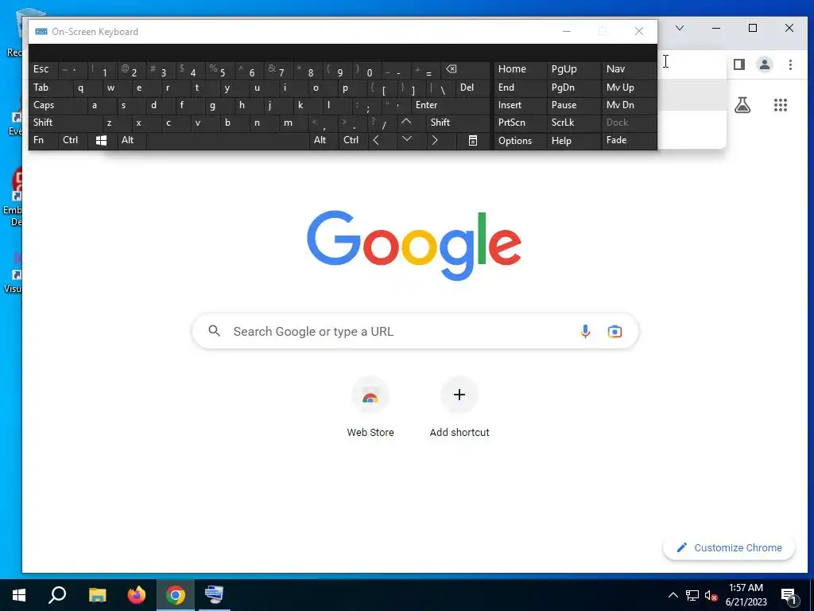This screenshot has height=611, width=814.
Task: Click the Mv Up key
Action: point(630,88)
